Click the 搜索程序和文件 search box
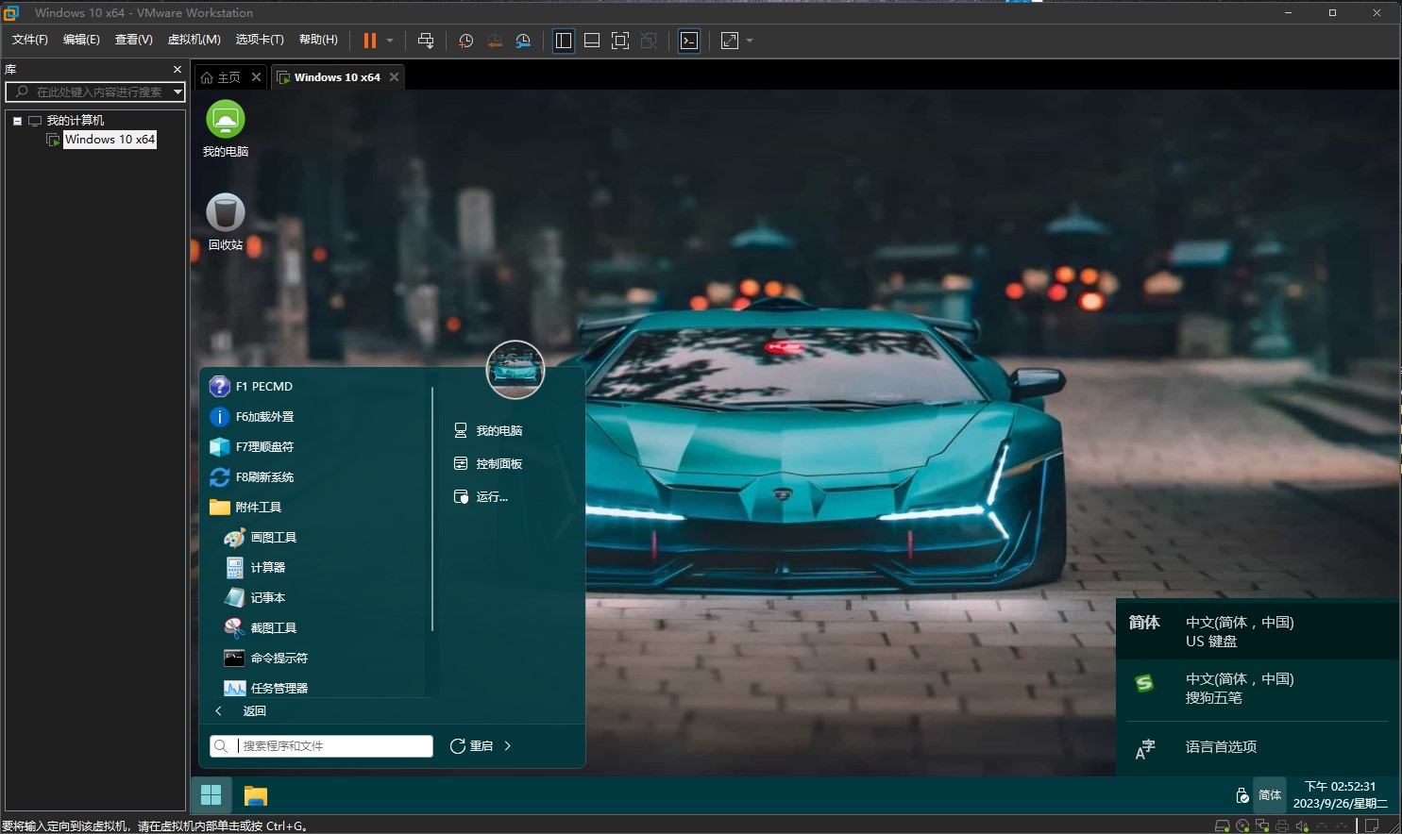 322,746
